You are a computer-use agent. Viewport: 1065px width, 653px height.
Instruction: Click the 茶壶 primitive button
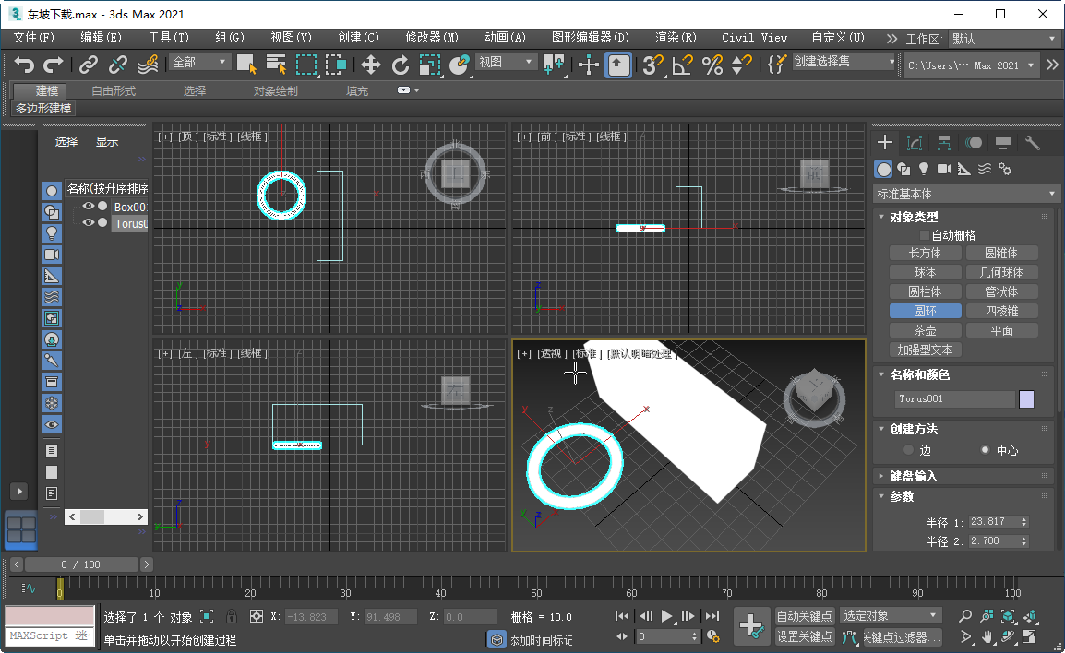click(925, 329)
